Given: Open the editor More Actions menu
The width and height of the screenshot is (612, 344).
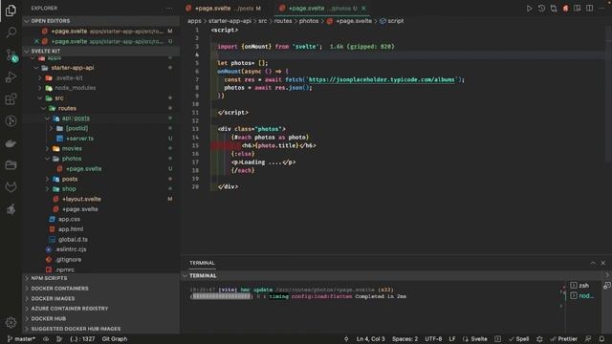Looking at the screenshot, I should [x=601, y=9].
